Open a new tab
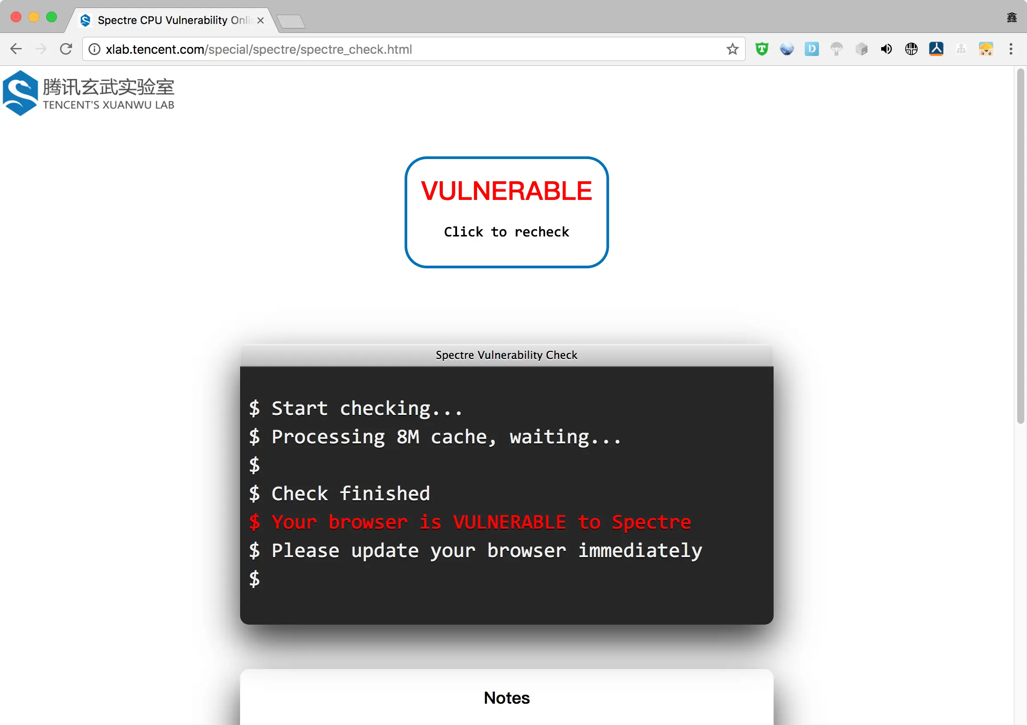The width and height of the screenshot is (1027, 725). (291, 20)
